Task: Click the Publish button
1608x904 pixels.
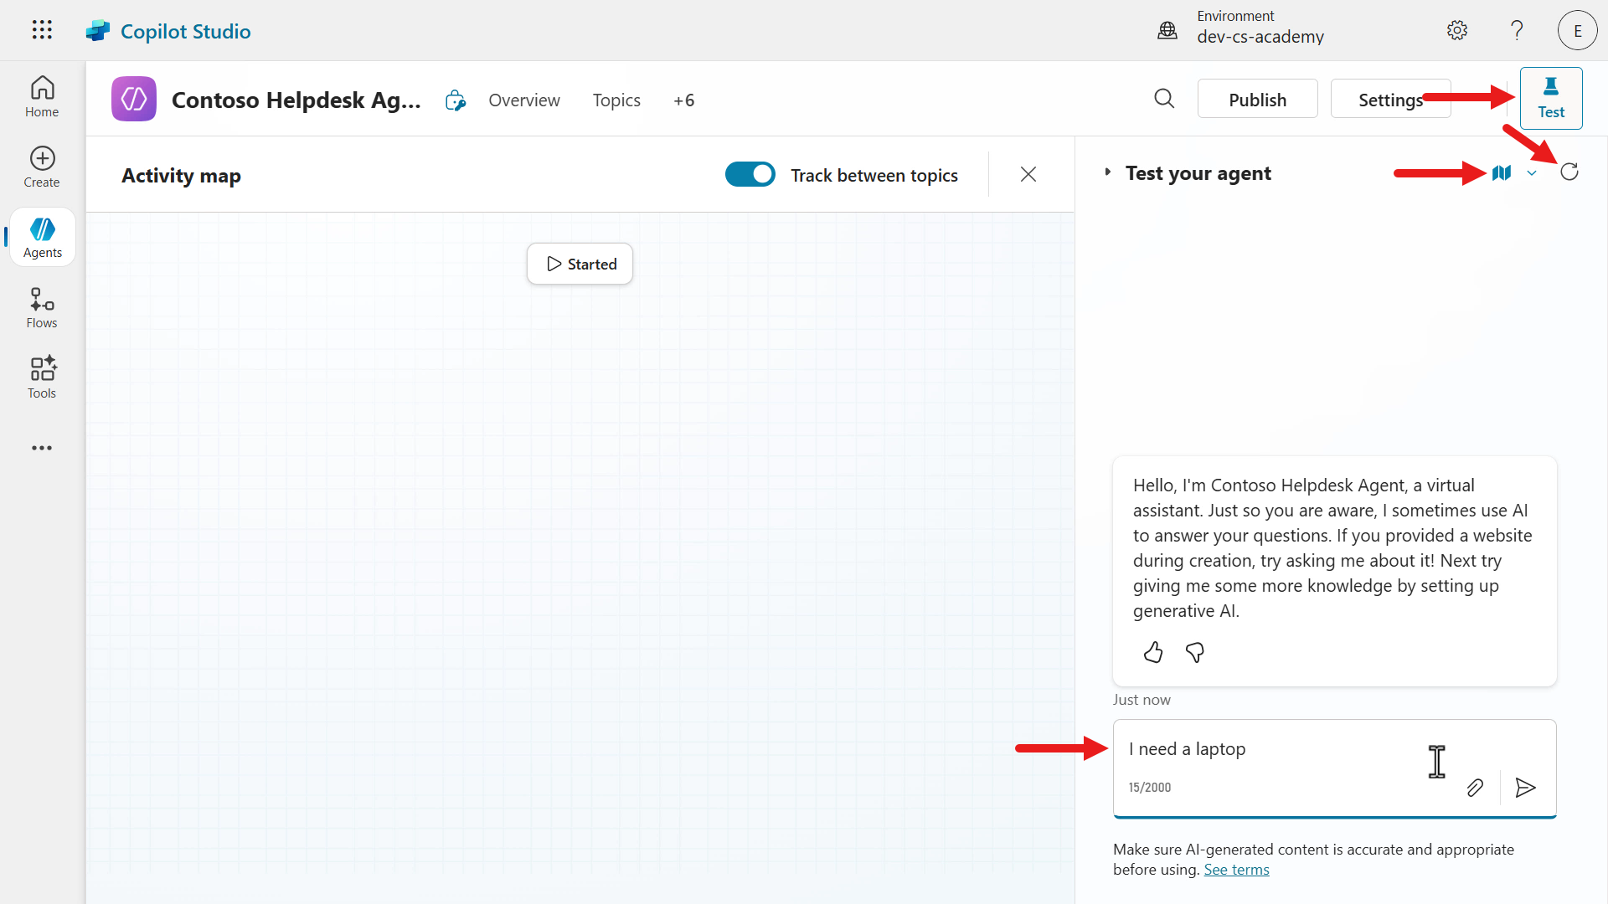Action: [1257, 100]
